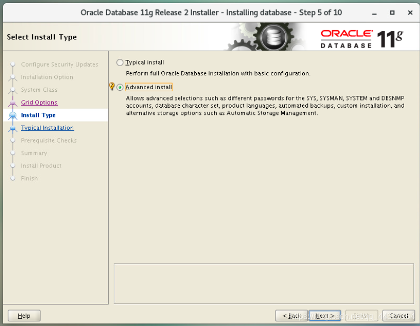Click the Prerequisite Checks step text

tap(49, 140)
